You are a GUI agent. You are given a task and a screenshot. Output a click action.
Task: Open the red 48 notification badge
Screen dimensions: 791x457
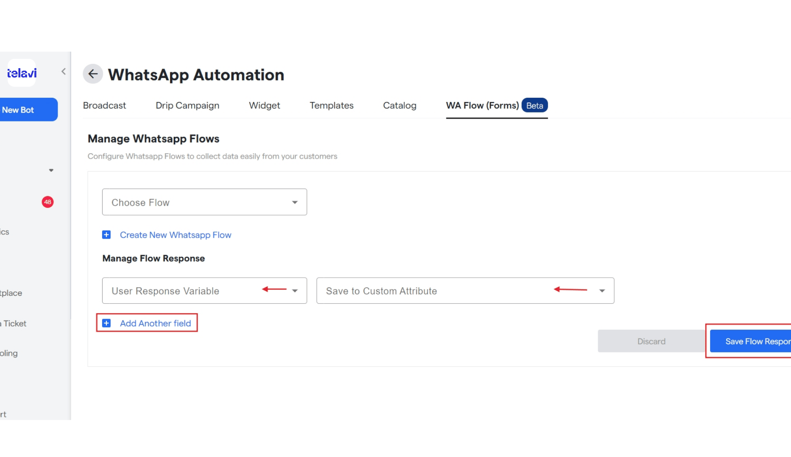click(x=47, y=202)
